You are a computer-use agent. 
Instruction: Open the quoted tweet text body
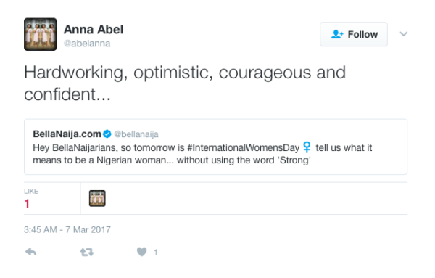[202, 154]
